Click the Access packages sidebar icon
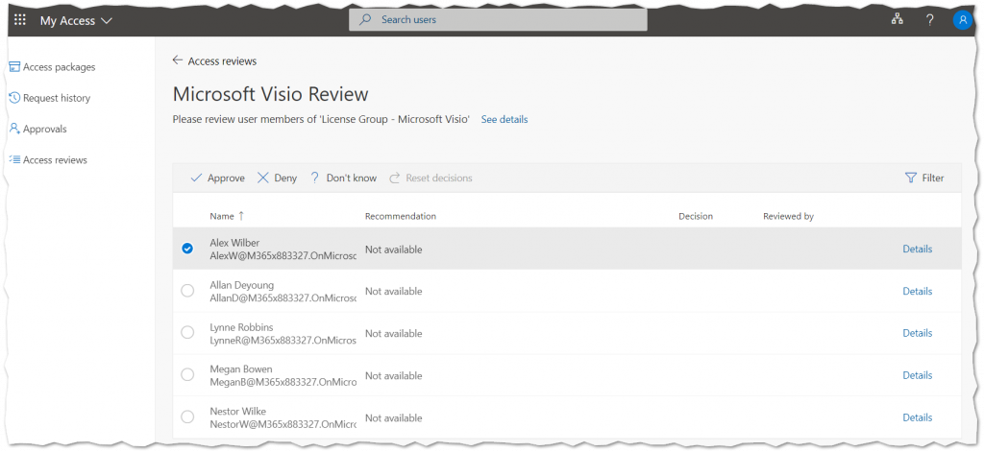Image resolution: width=984 pixels, height=452 pixels. [14, 67]
